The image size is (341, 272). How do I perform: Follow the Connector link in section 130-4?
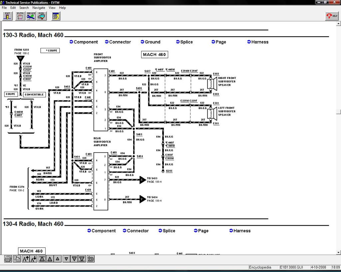pos(136,231)
